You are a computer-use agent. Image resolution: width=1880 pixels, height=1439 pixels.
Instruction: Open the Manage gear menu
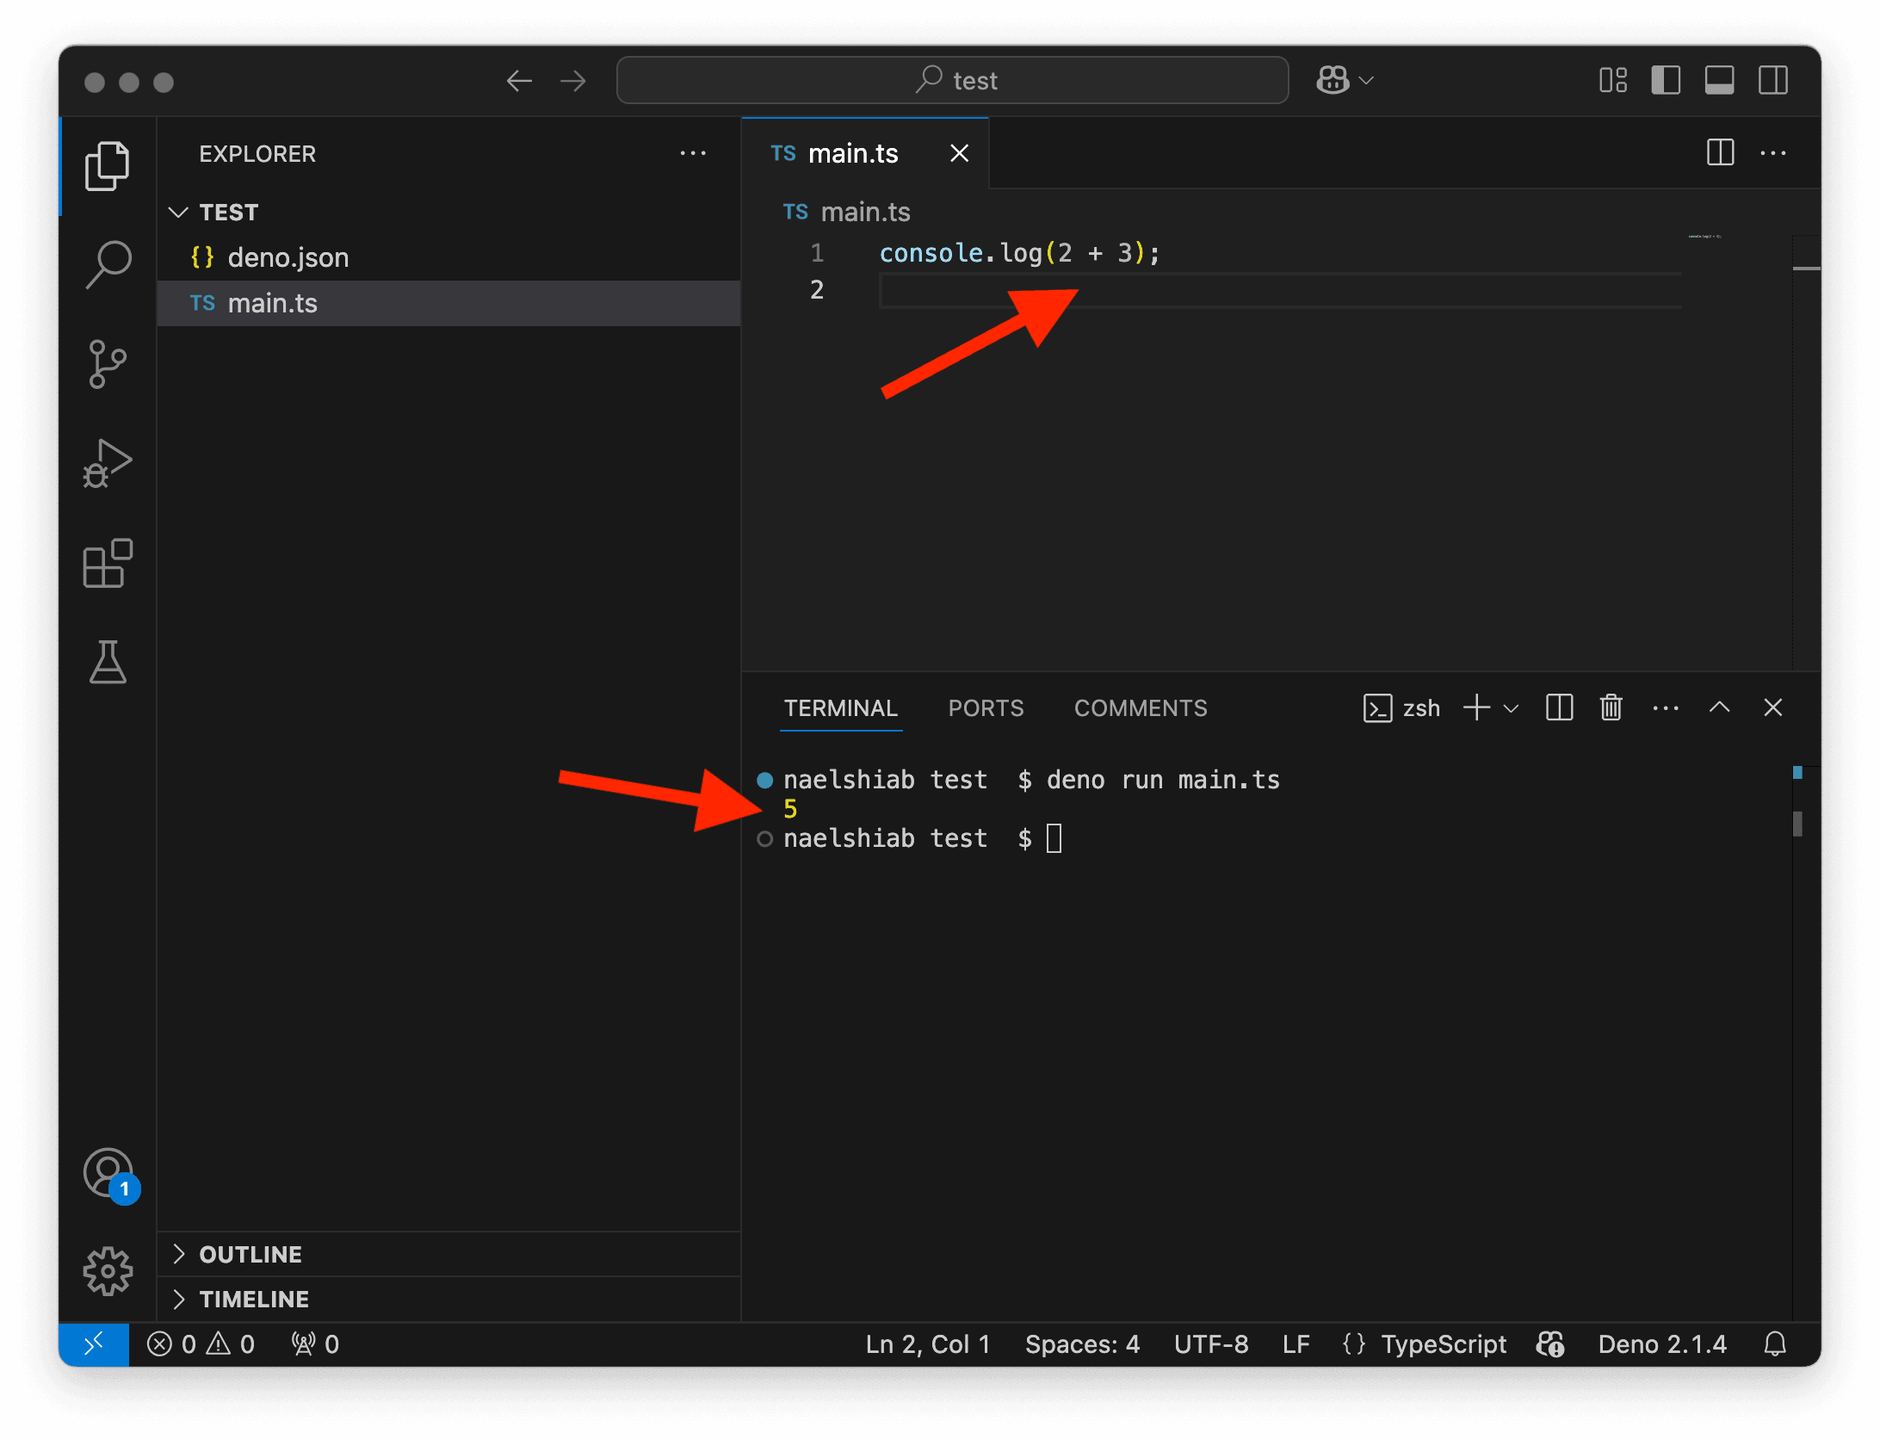point(108,1271)
